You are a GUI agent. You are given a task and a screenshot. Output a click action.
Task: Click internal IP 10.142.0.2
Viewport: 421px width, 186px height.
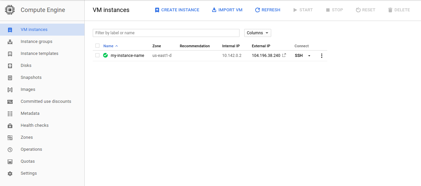point(232,56)
